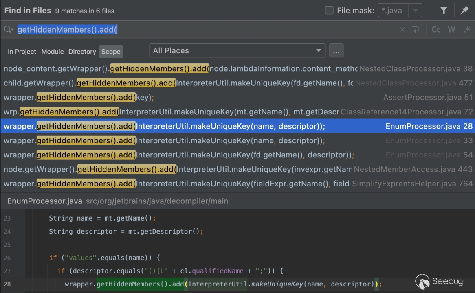Toggle Regex search option
The width and height of the screenshot is (475, 293).
point(467,30)
